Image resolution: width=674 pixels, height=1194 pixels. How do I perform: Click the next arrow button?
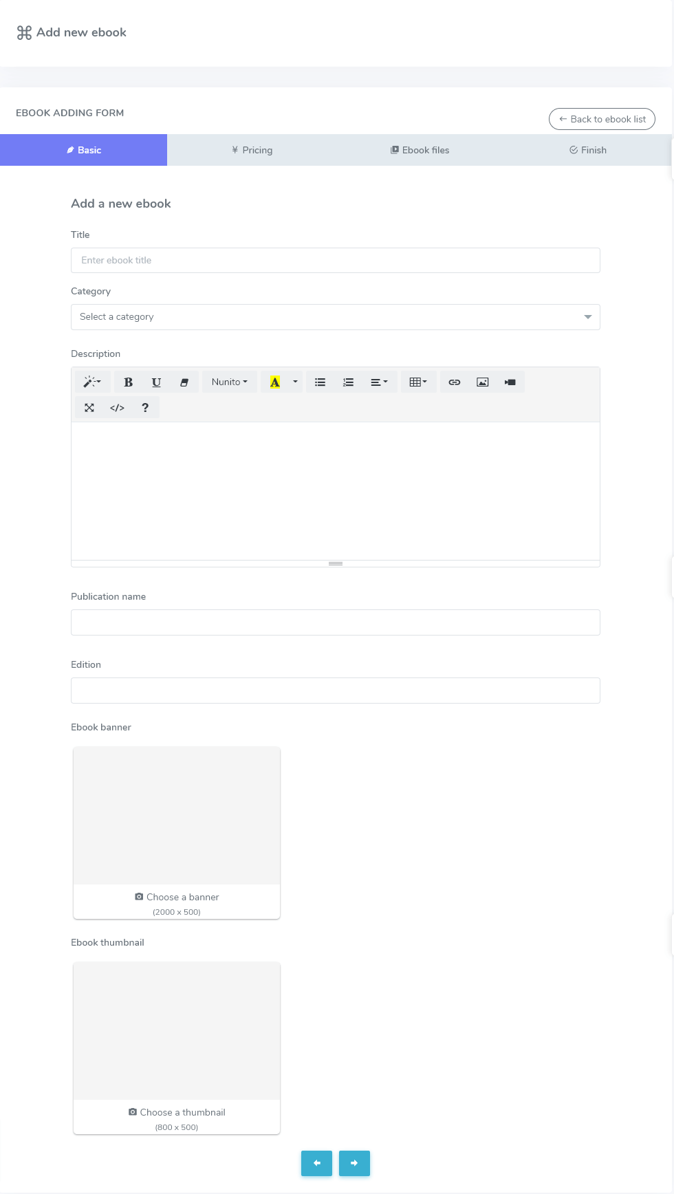(354, 1163)
